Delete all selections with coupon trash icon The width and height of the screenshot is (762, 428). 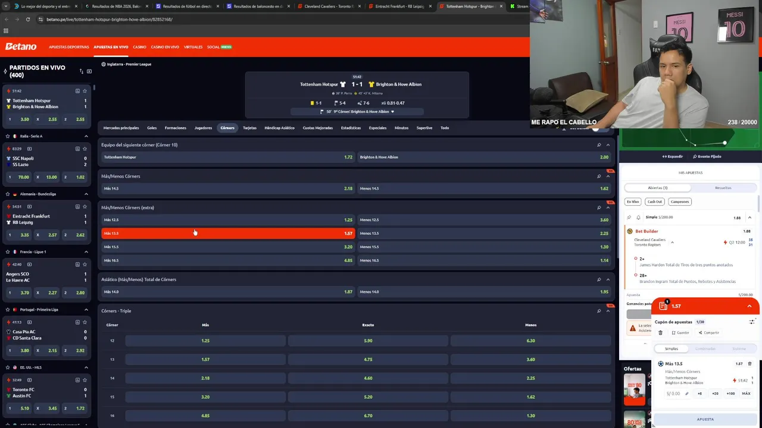point(660,333)
